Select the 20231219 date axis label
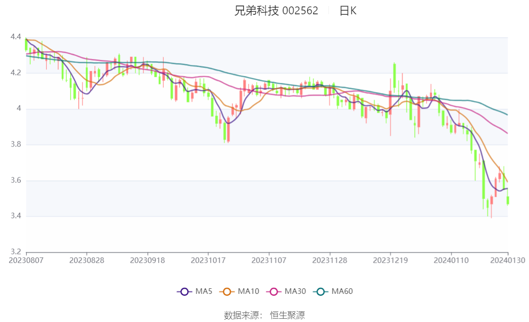Image resolution: width=529 pixels, height=322 pixels. pos(390,261)
